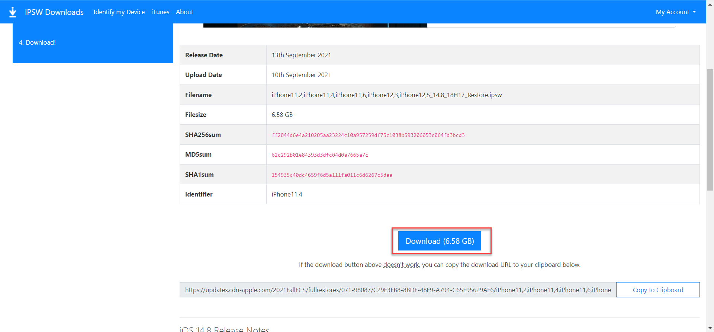Click the device image thumbnail at top

(315, 25)
